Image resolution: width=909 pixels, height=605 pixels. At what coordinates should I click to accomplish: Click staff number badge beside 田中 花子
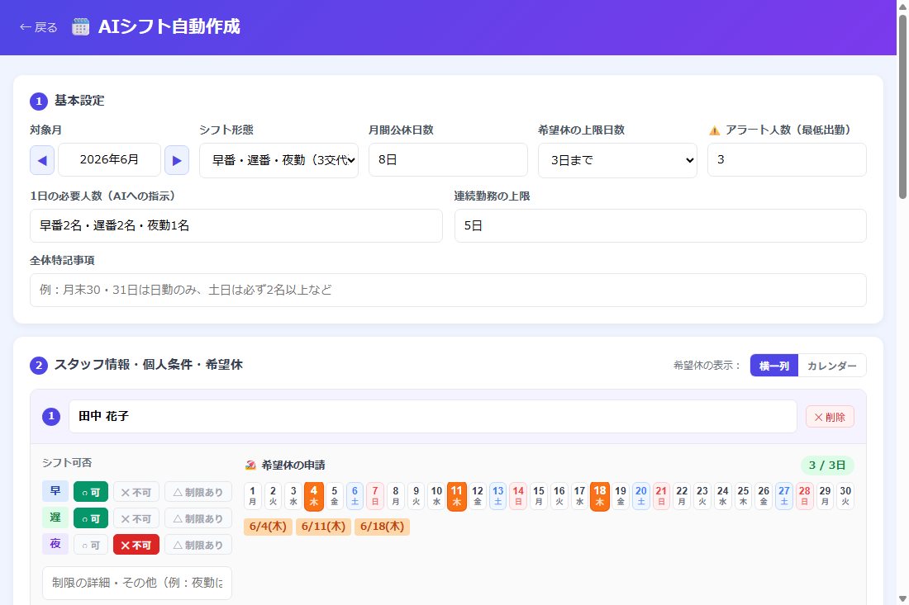(51, 416)
